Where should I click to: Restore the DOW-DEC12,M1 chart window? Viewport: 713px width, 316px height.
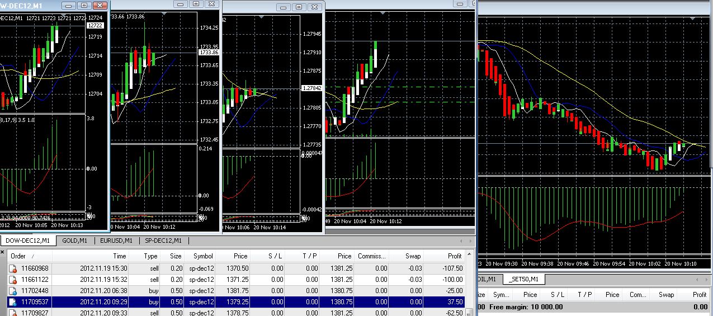point(84,5)
